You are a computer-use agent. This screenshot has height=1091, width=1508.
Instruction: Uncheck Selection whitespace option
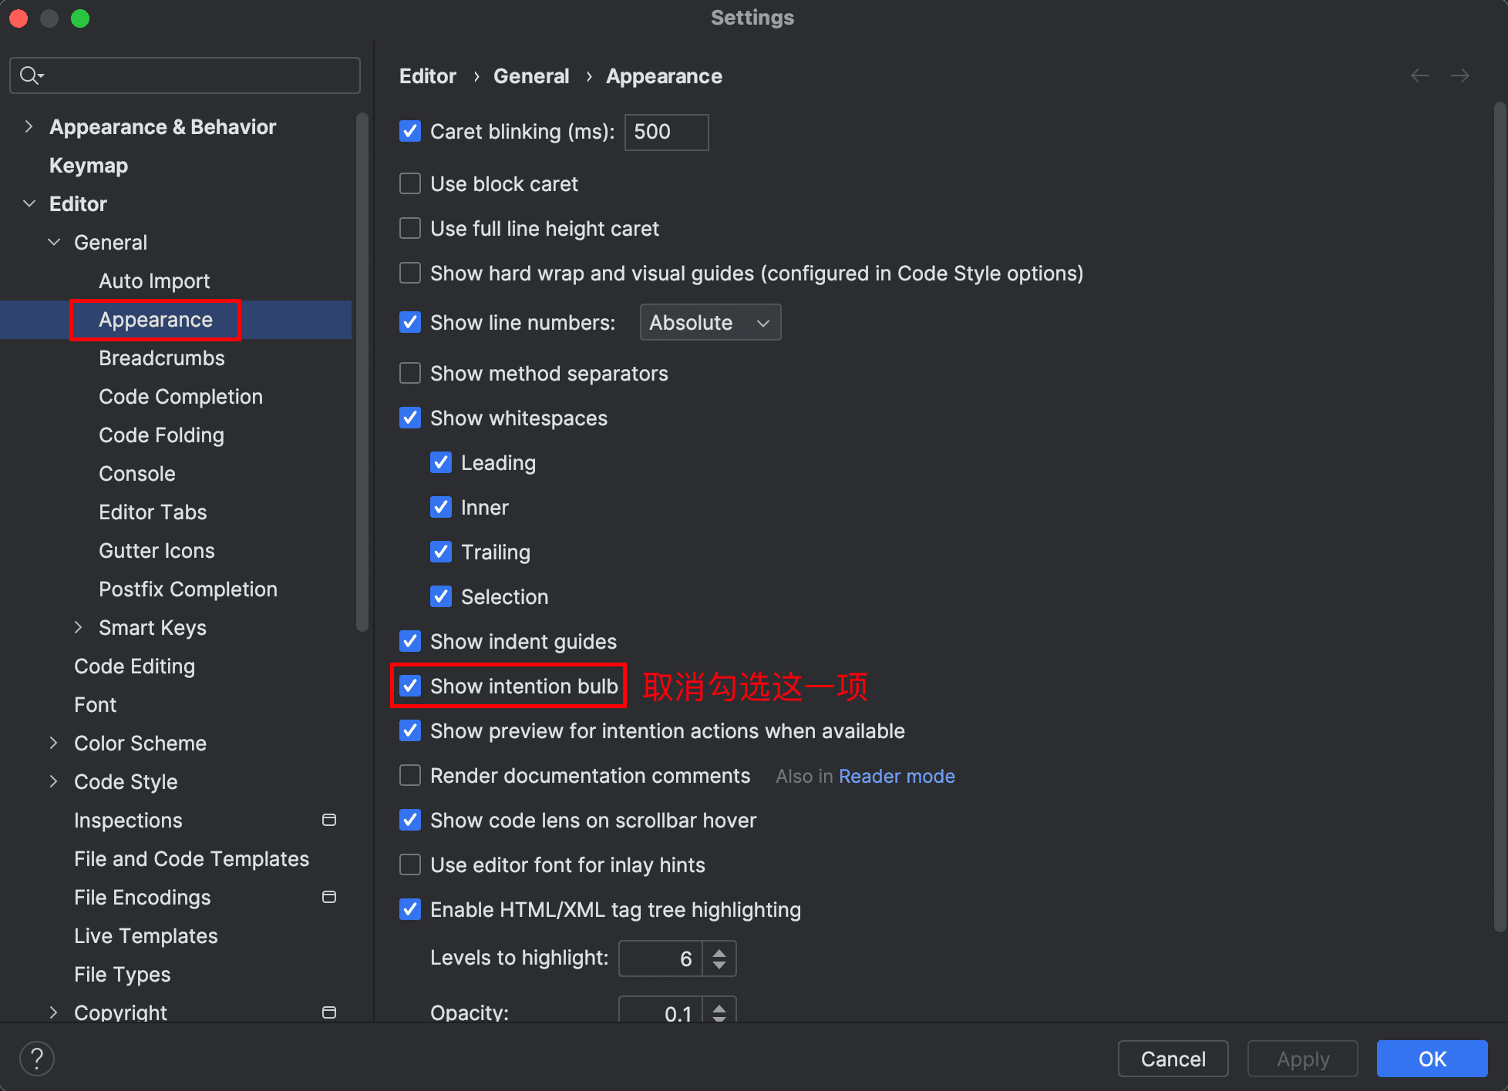(x=441, y=596)
